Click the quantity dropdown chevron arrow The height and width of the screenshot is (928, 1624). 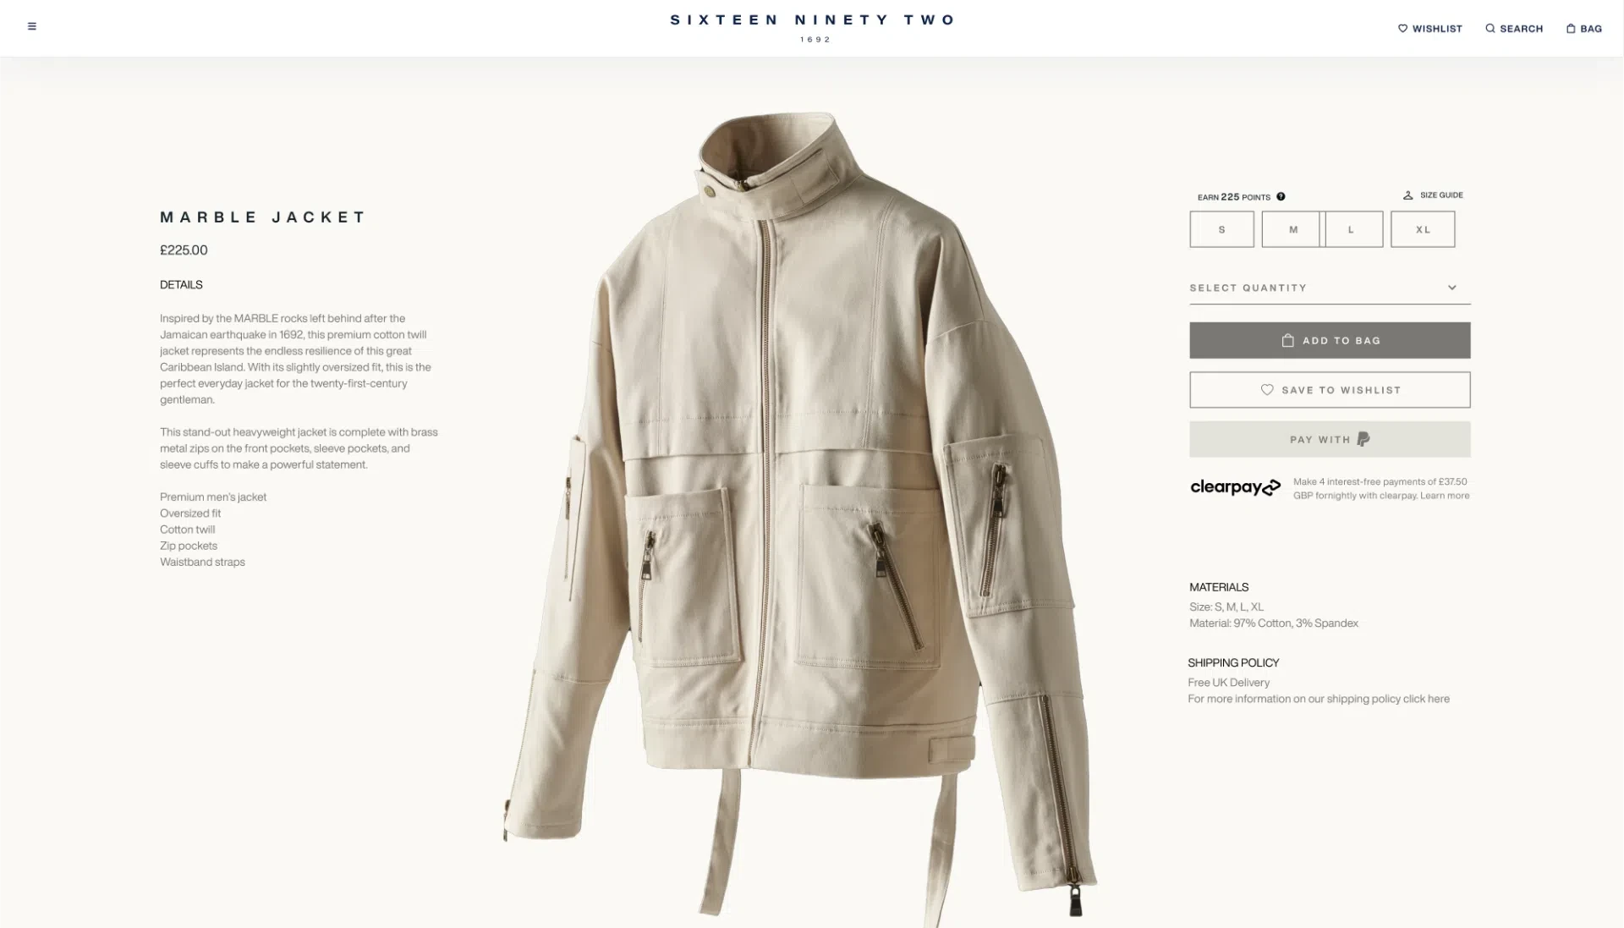(x=1452, y=288)
